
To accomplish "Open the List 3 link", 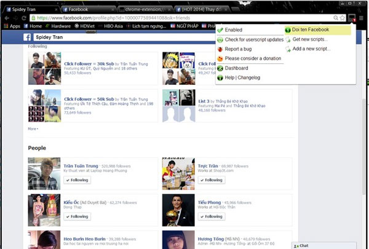I will pos(204,101).
